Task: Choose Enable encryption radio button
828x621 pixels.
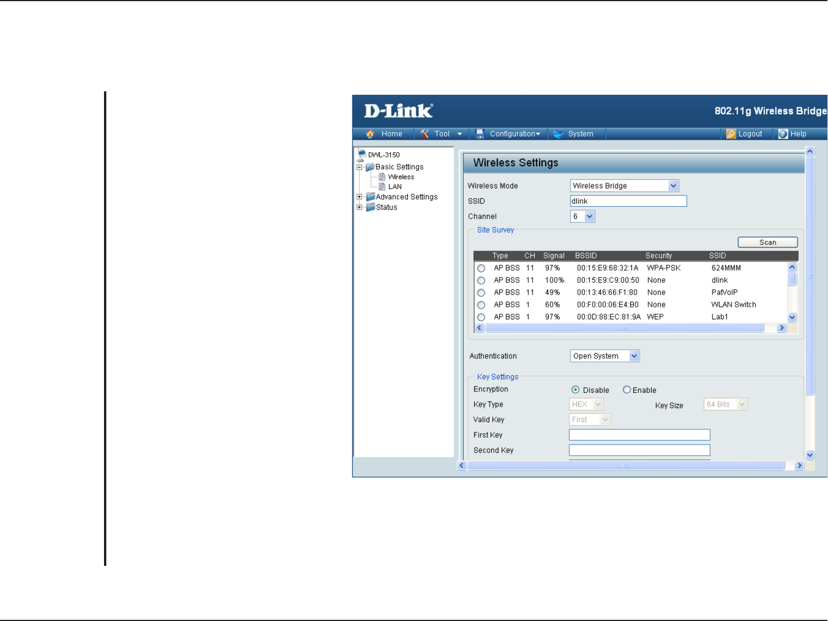Action: (x=627, y=389)
